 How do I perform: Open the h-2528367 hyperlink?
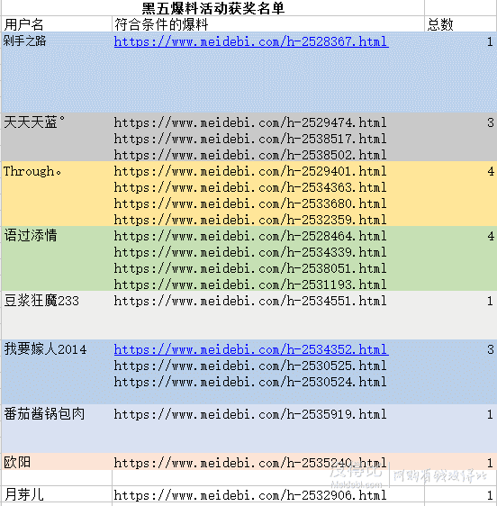(x=251, y=42)
